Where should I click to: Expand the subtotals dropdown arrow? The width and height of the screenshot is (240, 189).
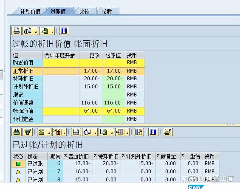click(x=64, y=133)
